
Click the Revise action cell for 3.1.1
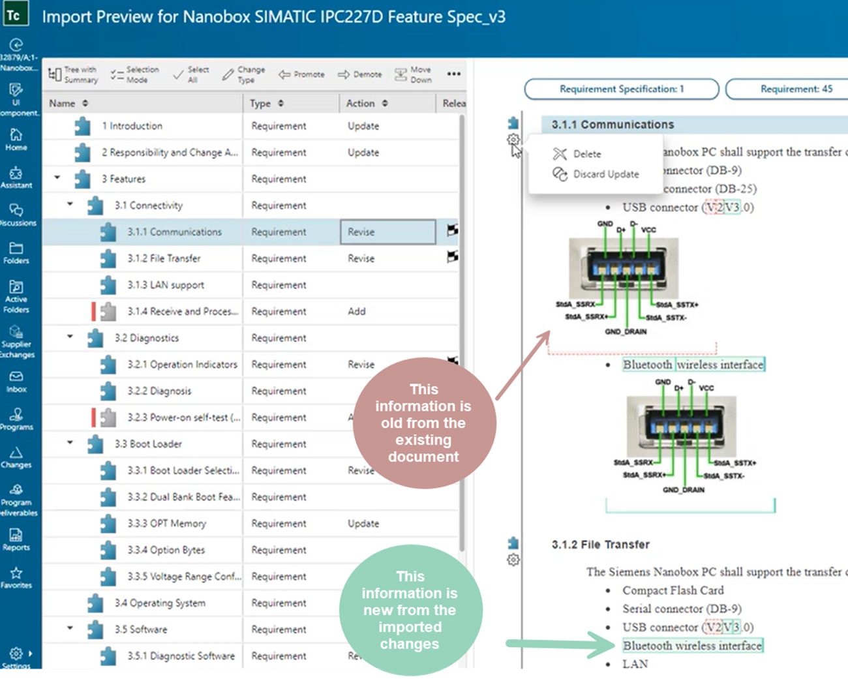coord(387,232)
